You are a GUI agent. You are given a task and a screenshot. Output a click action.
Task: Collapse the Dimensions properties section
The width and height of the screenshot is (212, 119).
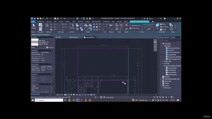[52, 74]
